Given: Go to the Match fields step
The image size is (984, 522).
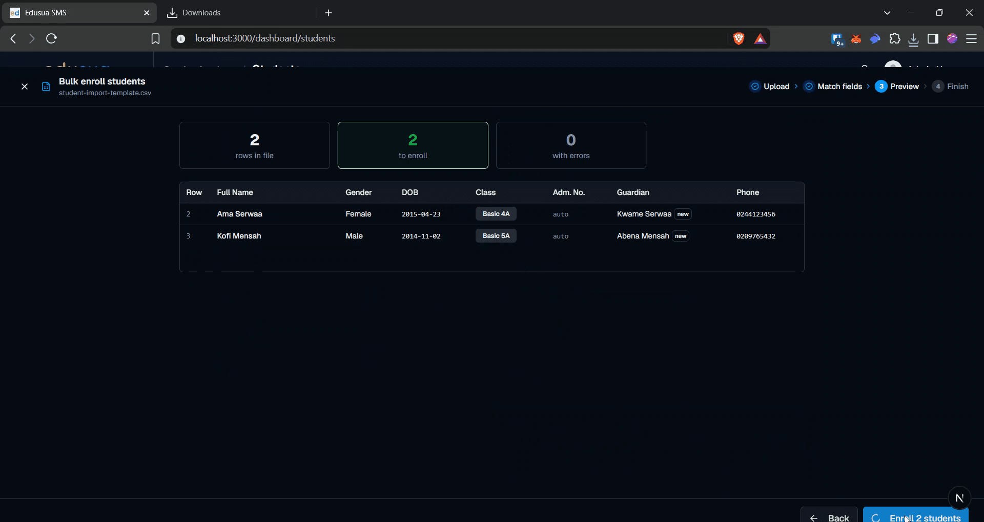Looking at the screenshot, I should click(x=833, y=86).
